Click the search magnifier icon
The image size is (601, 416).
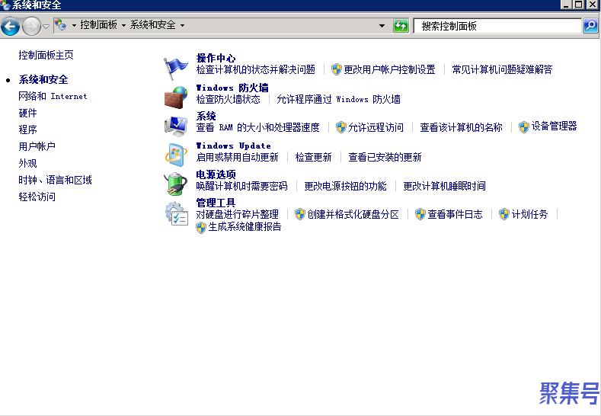coord(590,26)
